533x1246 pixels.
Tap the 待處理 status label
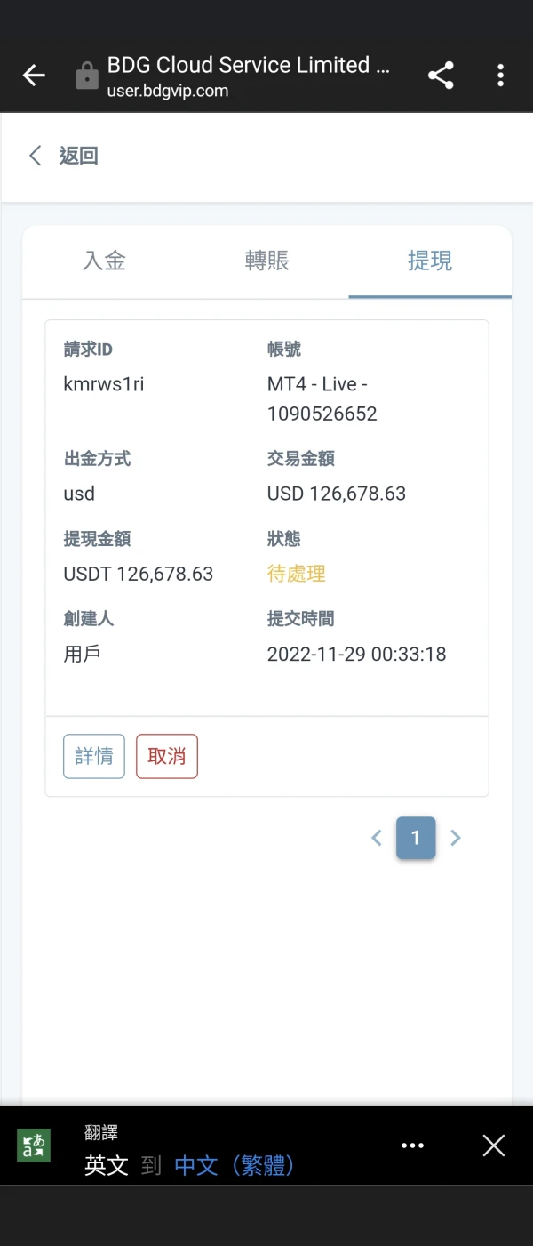click(294, 574)
